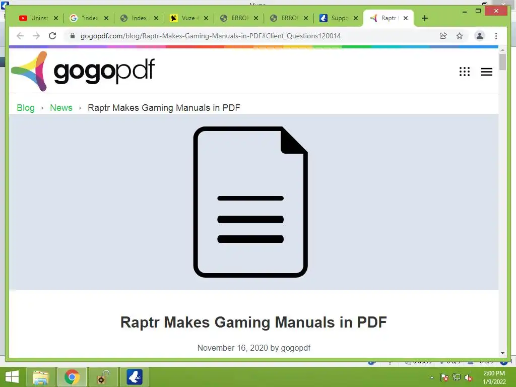Reload the current page

(x=52, y=36)
